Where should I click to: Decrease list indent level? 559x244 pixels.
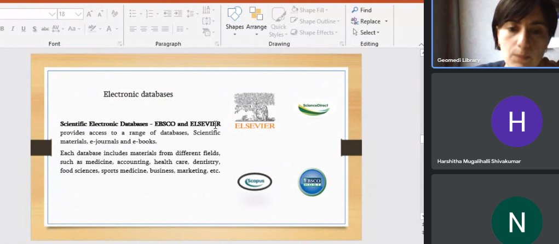(168, 14)
